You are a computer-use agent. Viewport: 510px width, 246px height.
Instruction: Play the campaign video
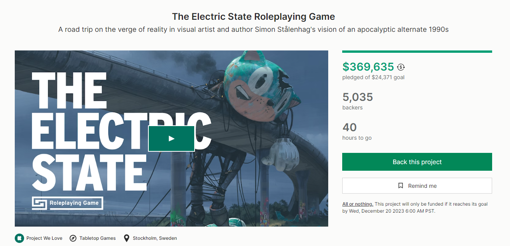pos(171,139)
